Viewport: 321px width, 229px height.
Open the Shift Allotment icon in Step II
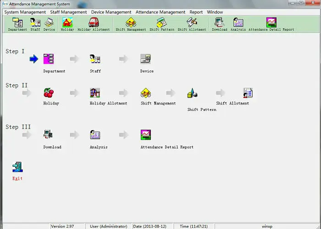point(248,93)
